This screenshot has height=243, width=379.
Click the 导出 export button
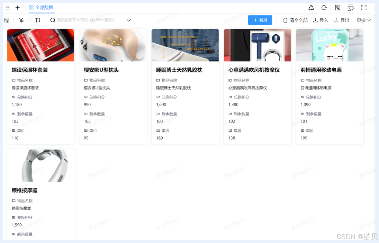click(341, 20)
